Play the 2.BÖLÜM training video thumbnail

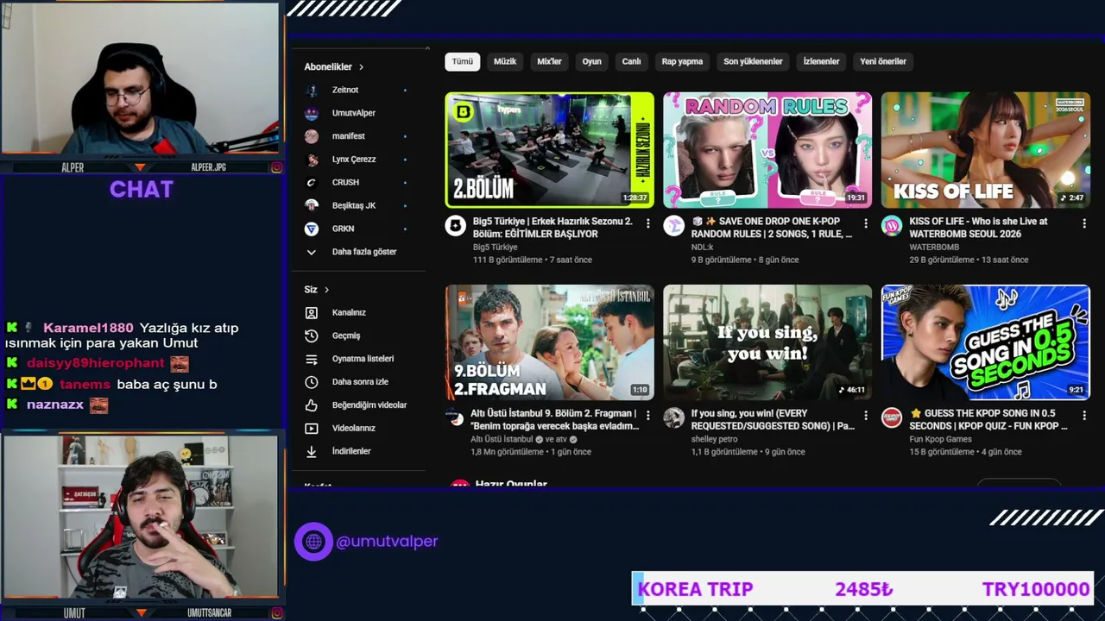pos(549,150)
